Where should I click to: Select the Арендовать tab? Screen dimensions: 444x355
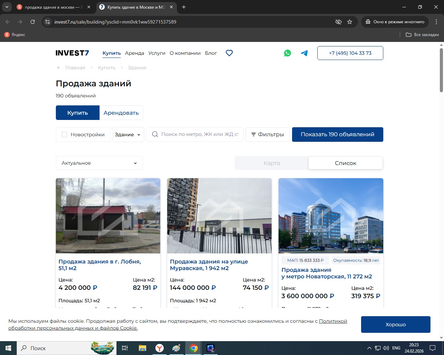coord(121,113)
